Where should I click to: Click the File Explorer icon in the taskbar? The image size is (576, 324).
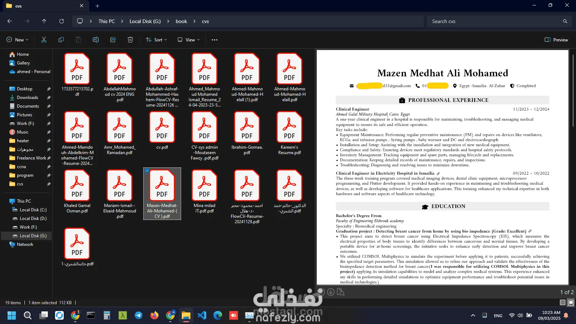click(x=186, y=315)
